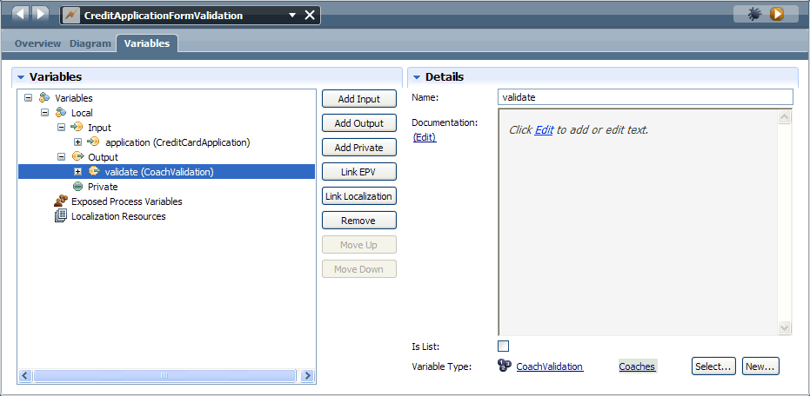Click the Add Private button
Image resolution: width=810 pixels, height=396 pixels.
coord(359,148)
